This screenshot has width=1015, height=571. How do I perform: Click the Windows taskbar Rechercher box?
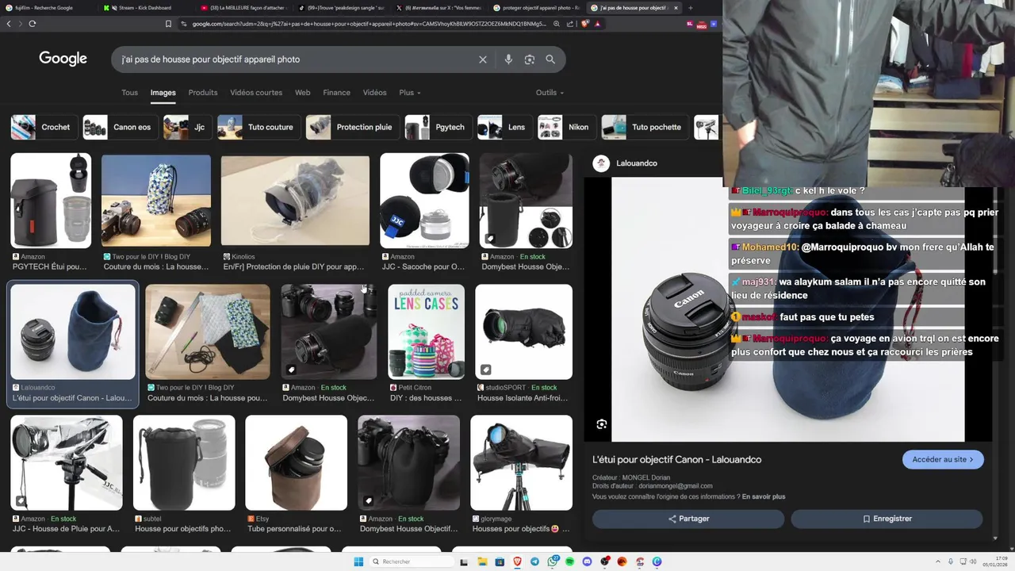tap(412, 561)
